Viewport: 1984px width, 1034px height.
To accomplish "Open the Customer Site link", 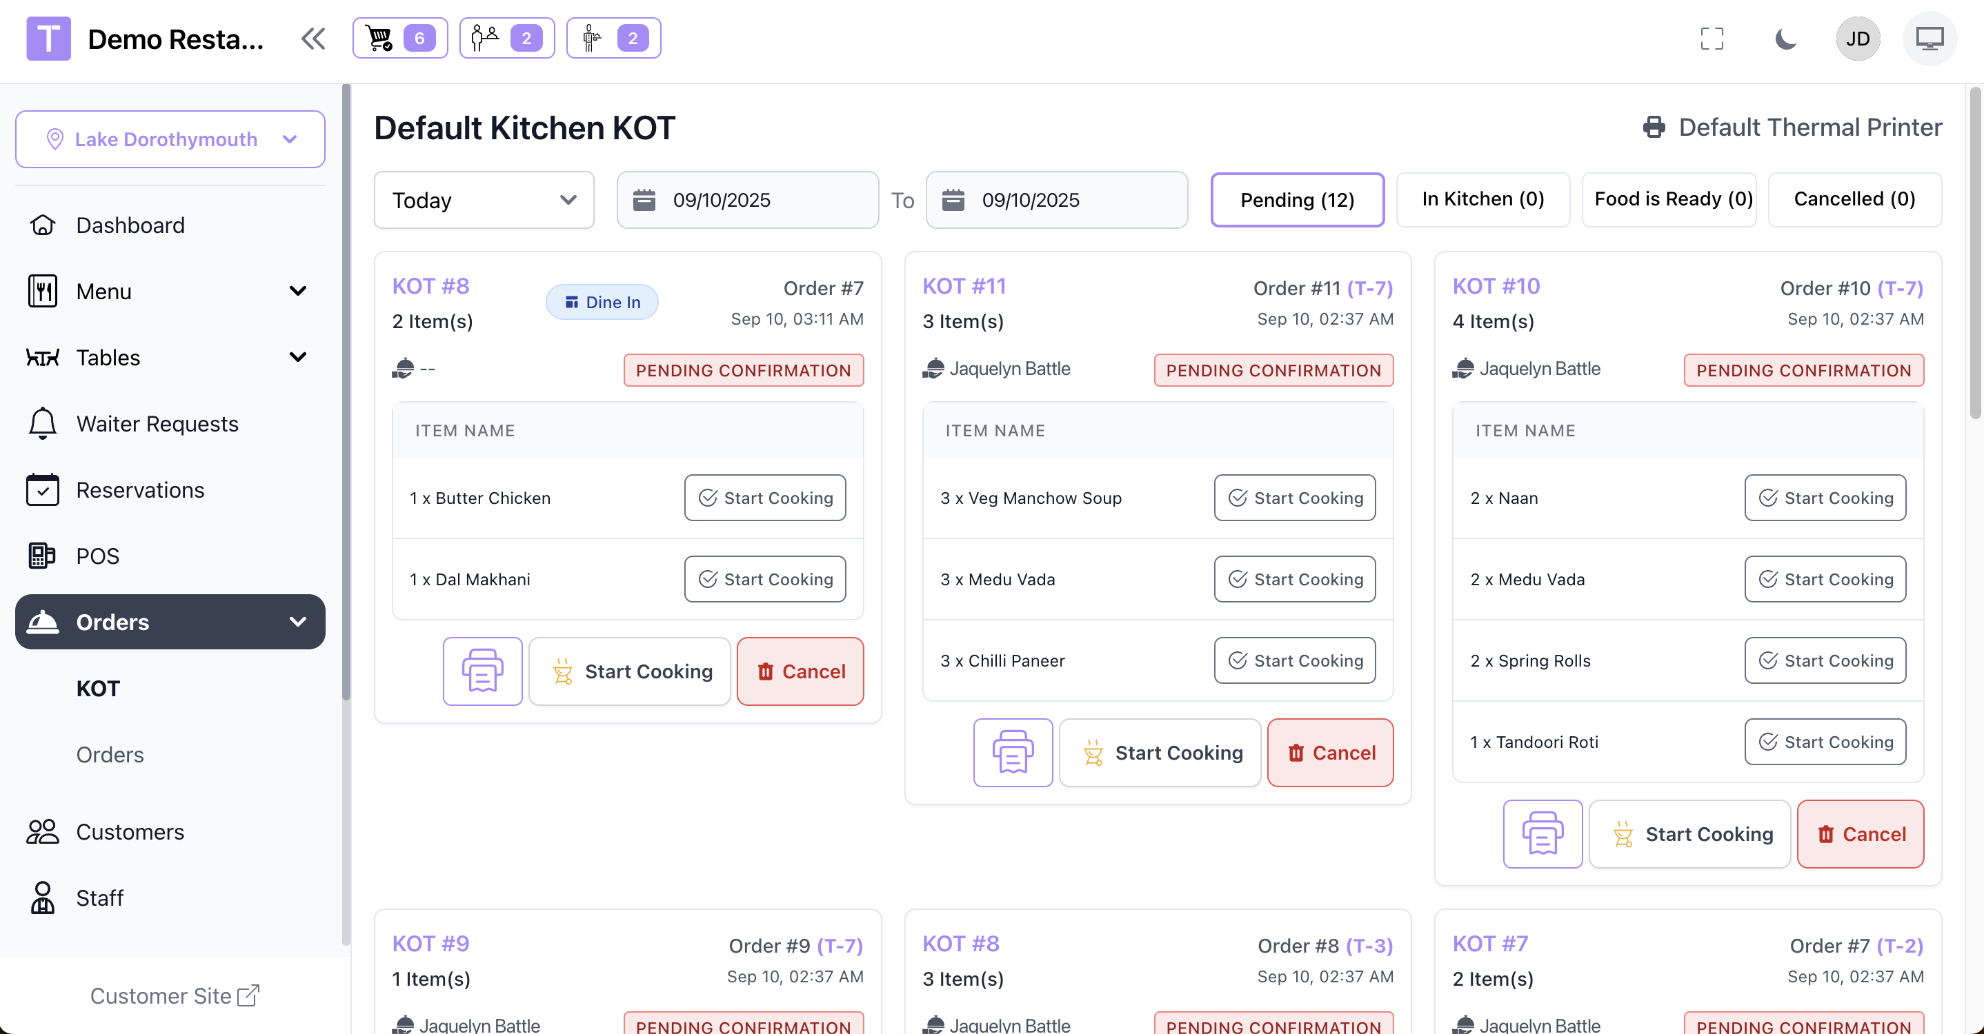I will [x=175, y=995].
